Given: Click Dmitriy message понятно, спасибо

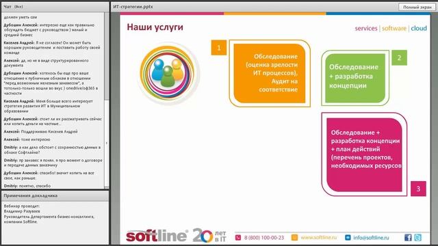Looking at the screenshot, I should (27, 186).
